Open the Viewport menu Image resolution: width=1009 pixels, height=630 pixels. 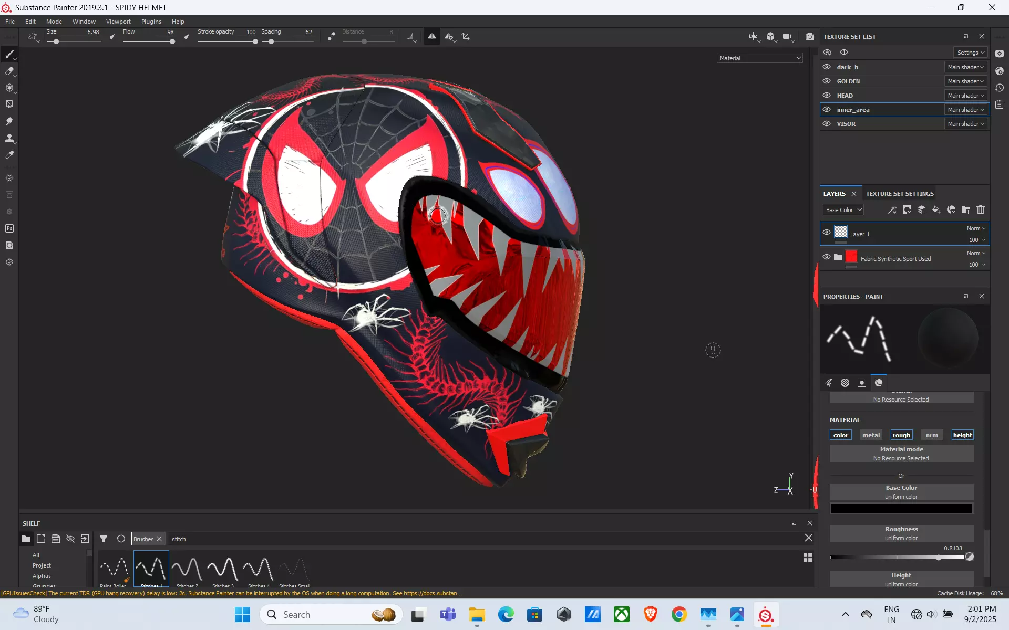point(118,22)
